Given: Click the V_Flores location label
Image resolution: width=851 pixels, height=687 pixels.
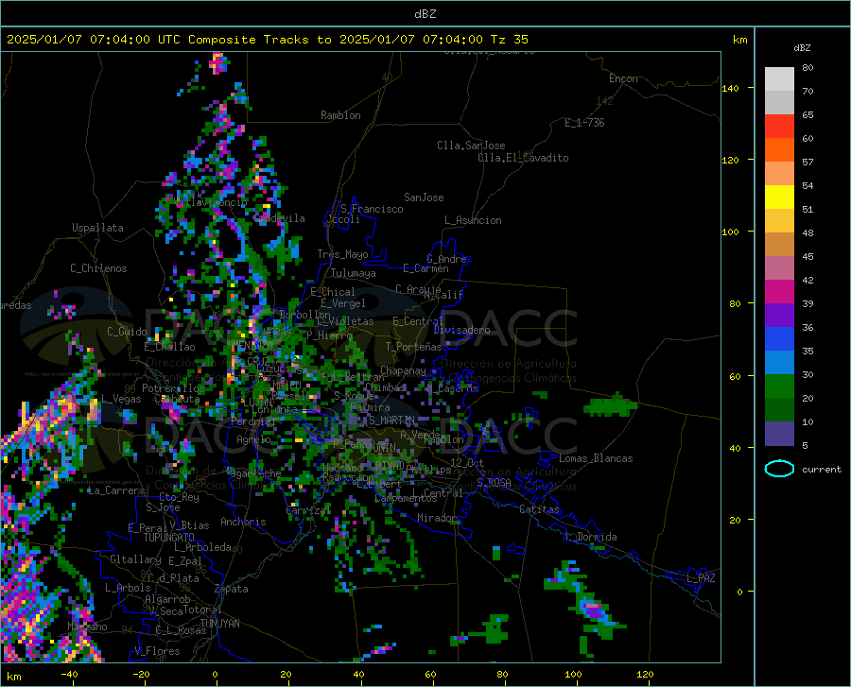Looking at the screenshot, I should [157, 651].
